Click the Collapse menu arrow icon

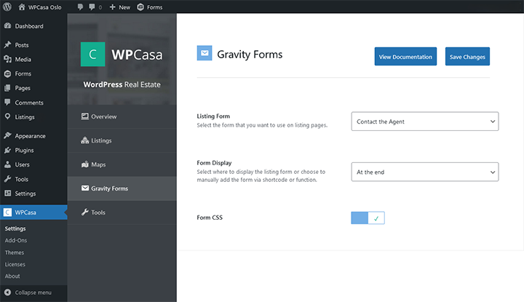(7, 293)
